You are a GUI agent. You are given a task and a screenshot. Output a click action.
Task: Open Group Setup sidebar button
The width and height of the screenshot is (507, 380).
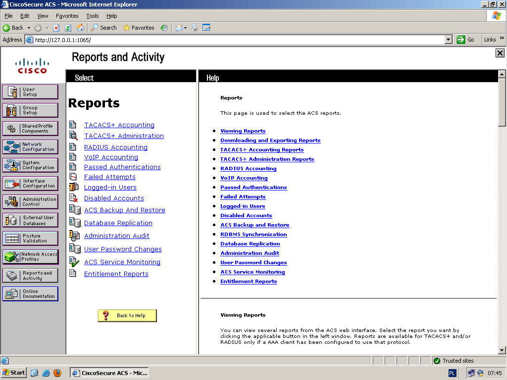[x=30, y=110]
